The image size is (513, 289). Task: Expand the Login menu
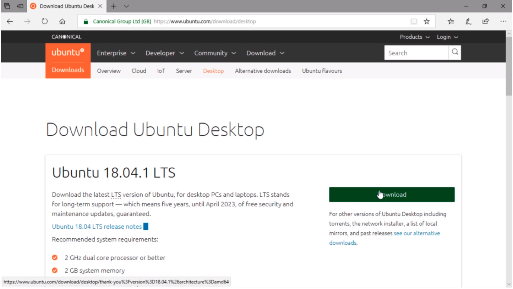447,37
